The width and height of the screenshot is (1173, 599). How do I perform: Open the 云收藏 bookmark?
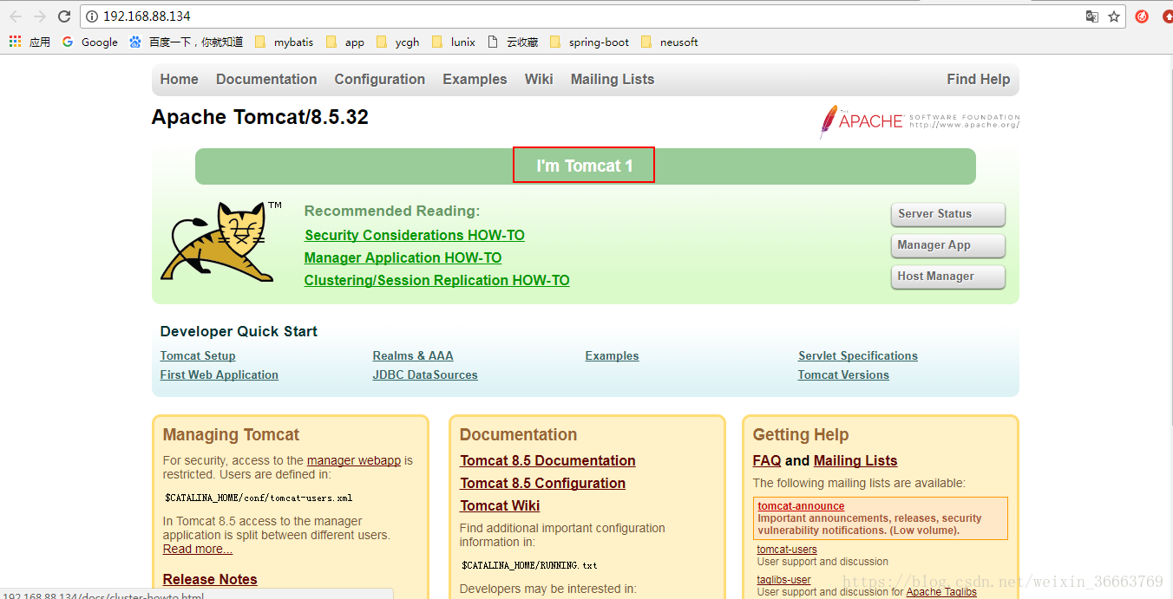[513, 42]
